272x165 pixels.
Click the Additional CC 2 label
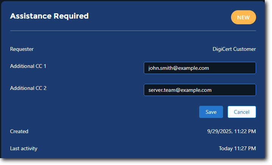pyautogui.click(x=28, y=88)
